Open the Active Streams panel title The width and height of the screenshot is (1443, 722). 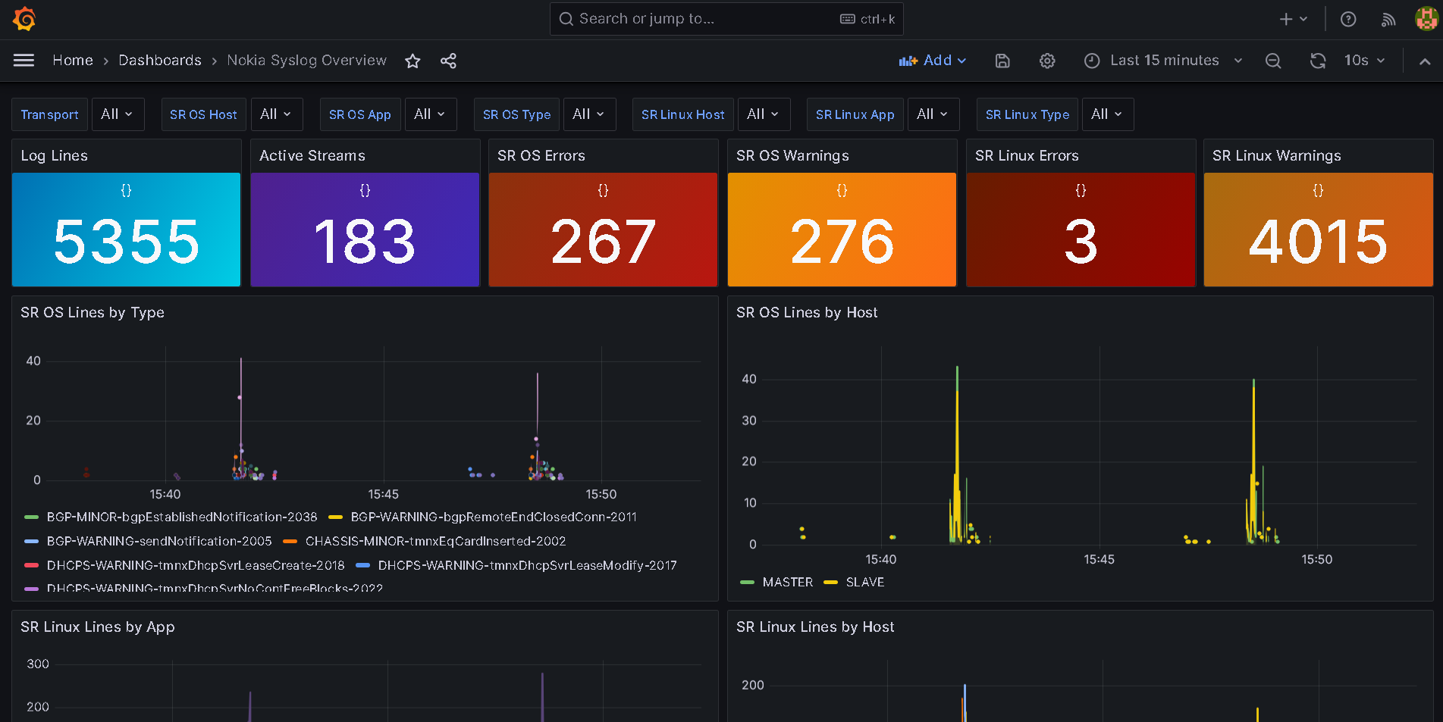coord(312,155)
